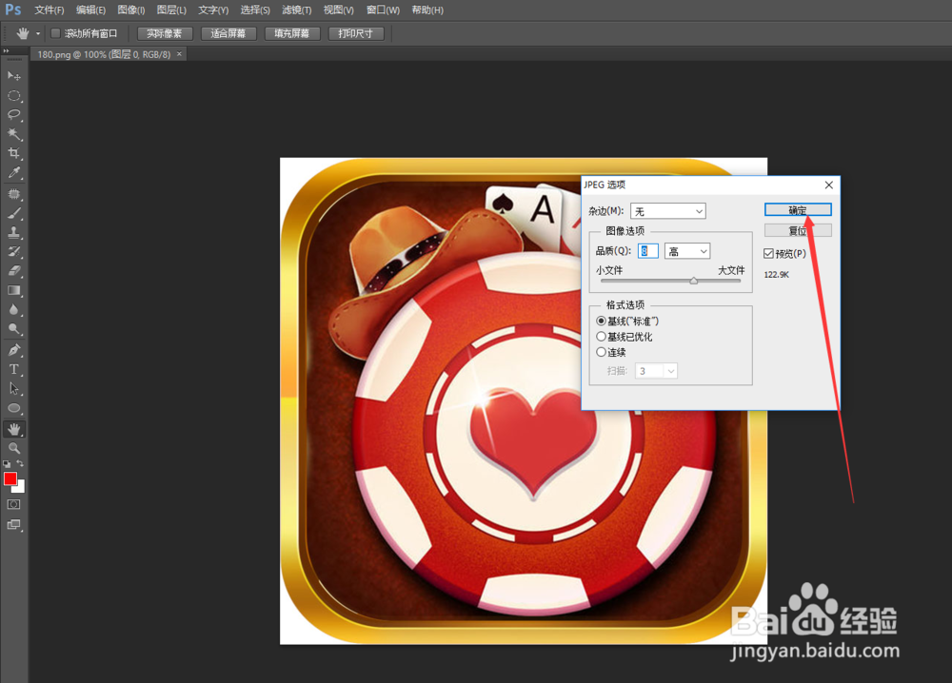The image size is (952, 683).
Task: Open the 选择(S) menu
Action: [x=255, y=10]
